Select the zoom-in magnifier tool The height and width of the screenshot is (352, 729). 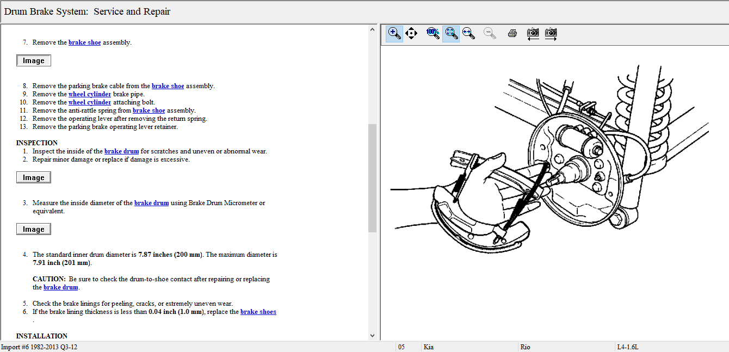pos(394,33)
